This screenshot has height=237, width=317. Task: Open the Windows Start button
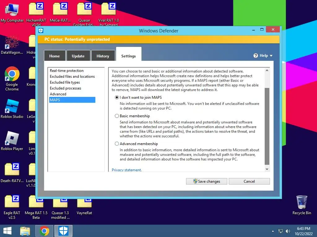(7, 231)
